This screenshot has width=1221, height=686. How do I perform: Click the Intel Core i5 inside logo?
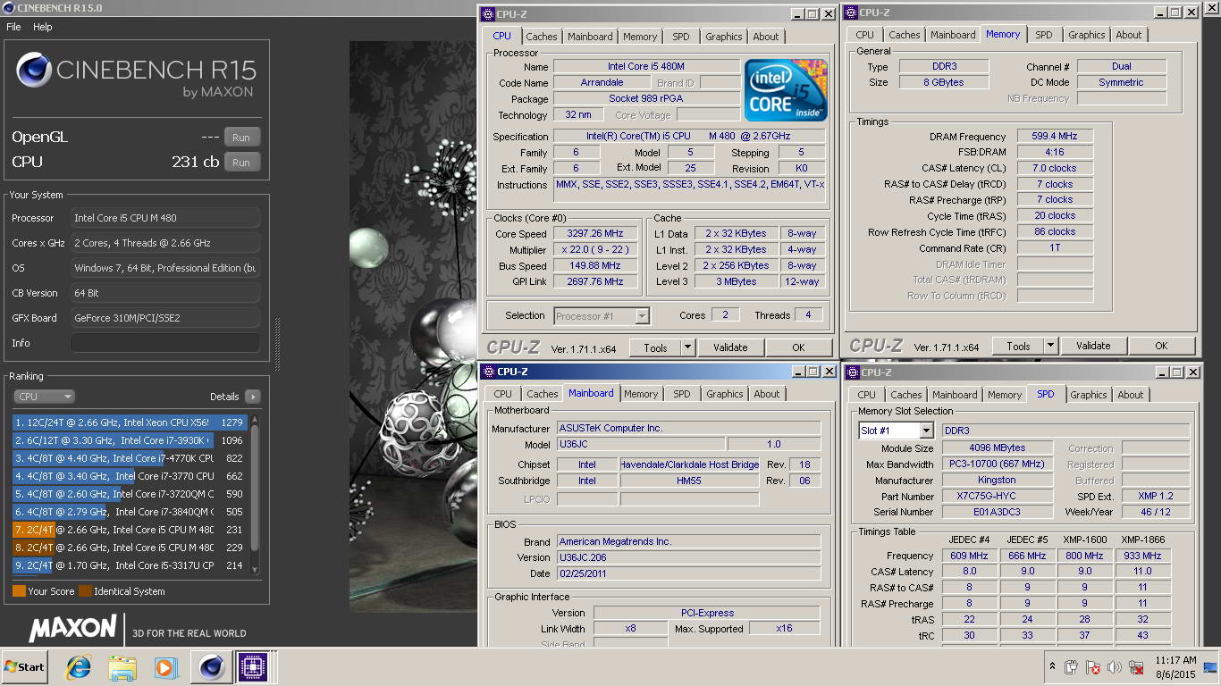click(786, 90)
